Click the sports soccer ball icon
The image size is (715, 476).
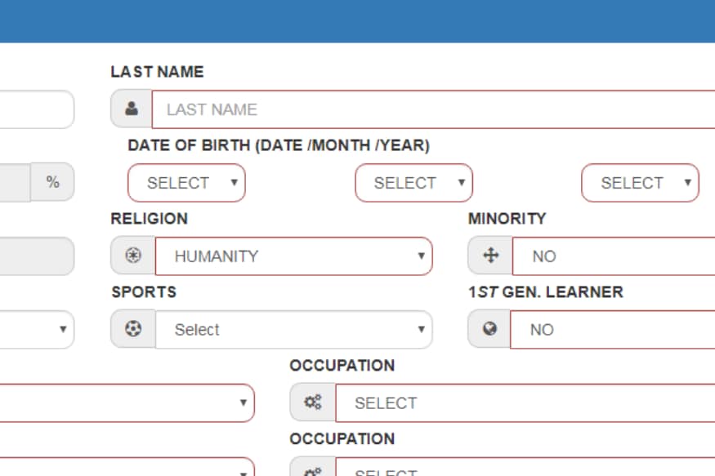[x=133, y=329]
